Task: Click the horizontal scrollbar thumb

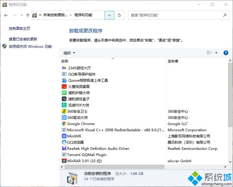Action: click(x=114, y=167)
